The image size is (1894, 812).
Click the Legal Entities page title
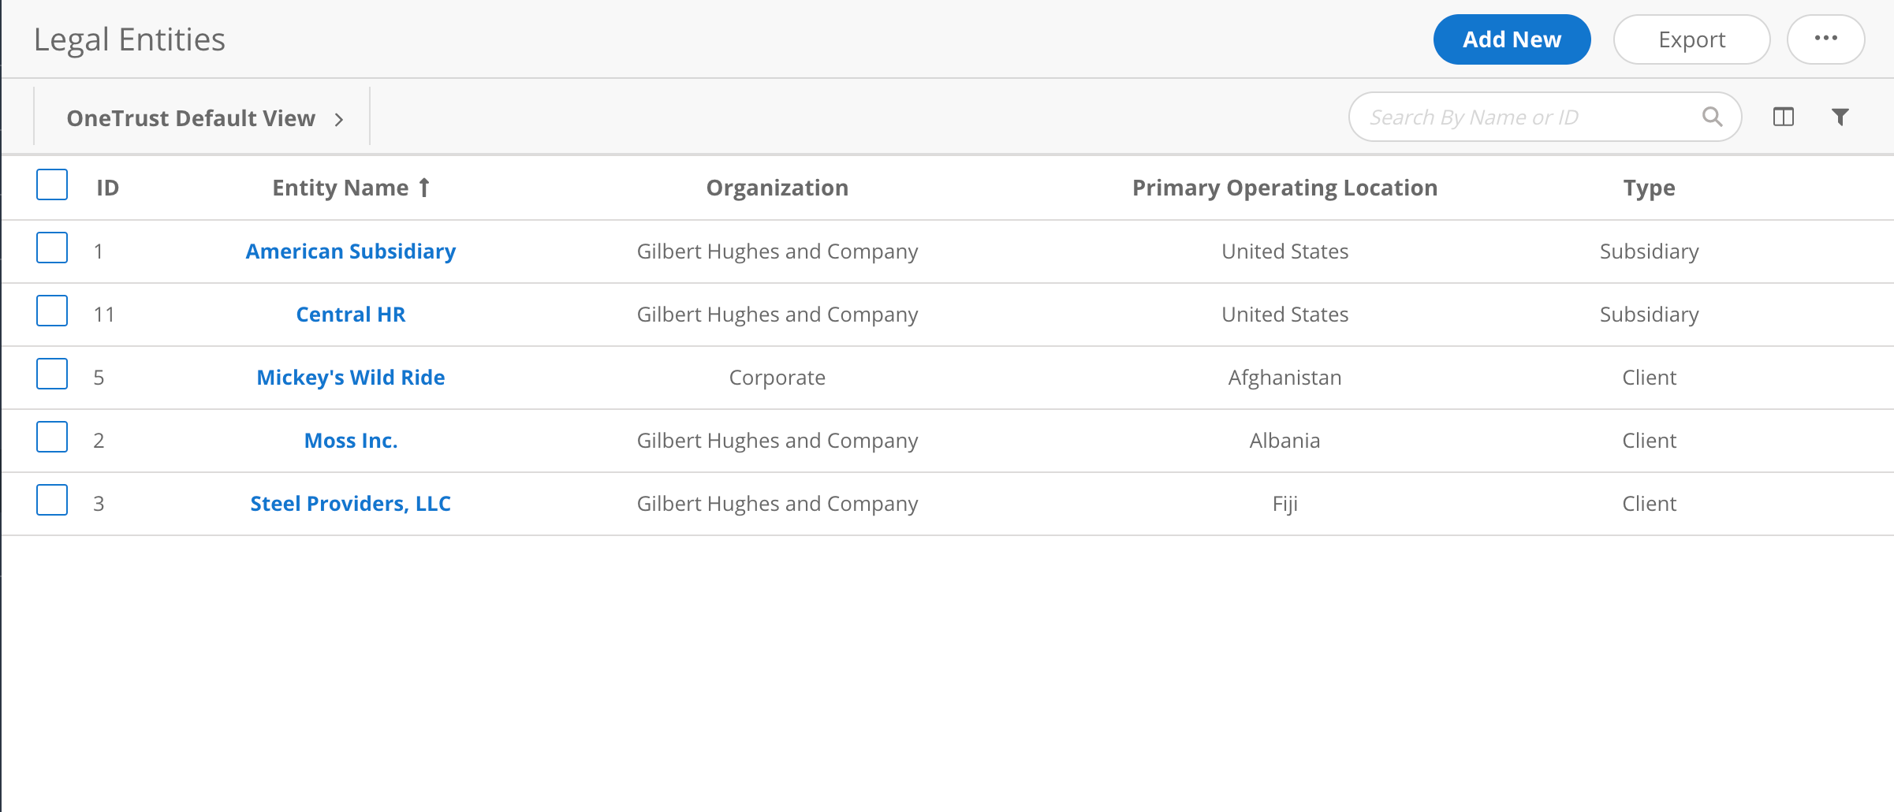130,38
